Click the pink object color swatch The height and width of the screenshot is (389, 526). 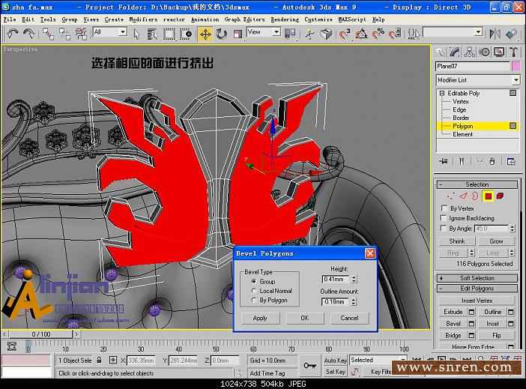516,66
